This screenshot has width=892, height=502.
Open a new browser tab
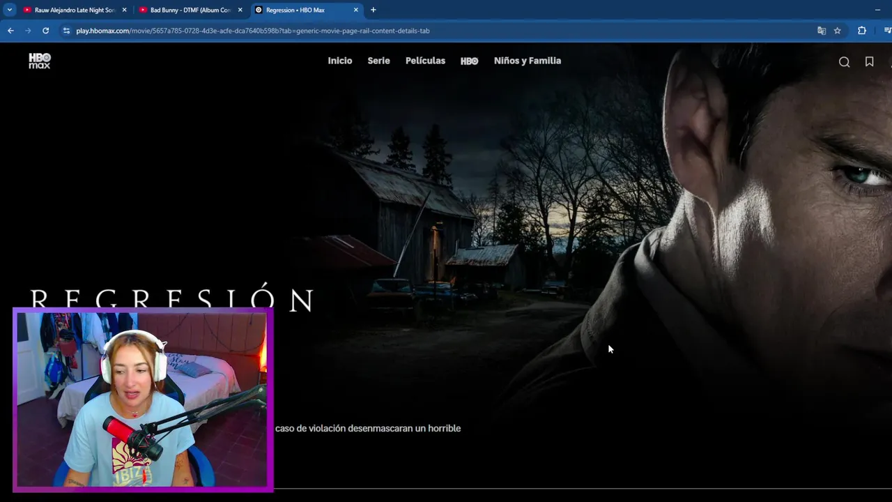pyautogui.click(x=374, y=10)
